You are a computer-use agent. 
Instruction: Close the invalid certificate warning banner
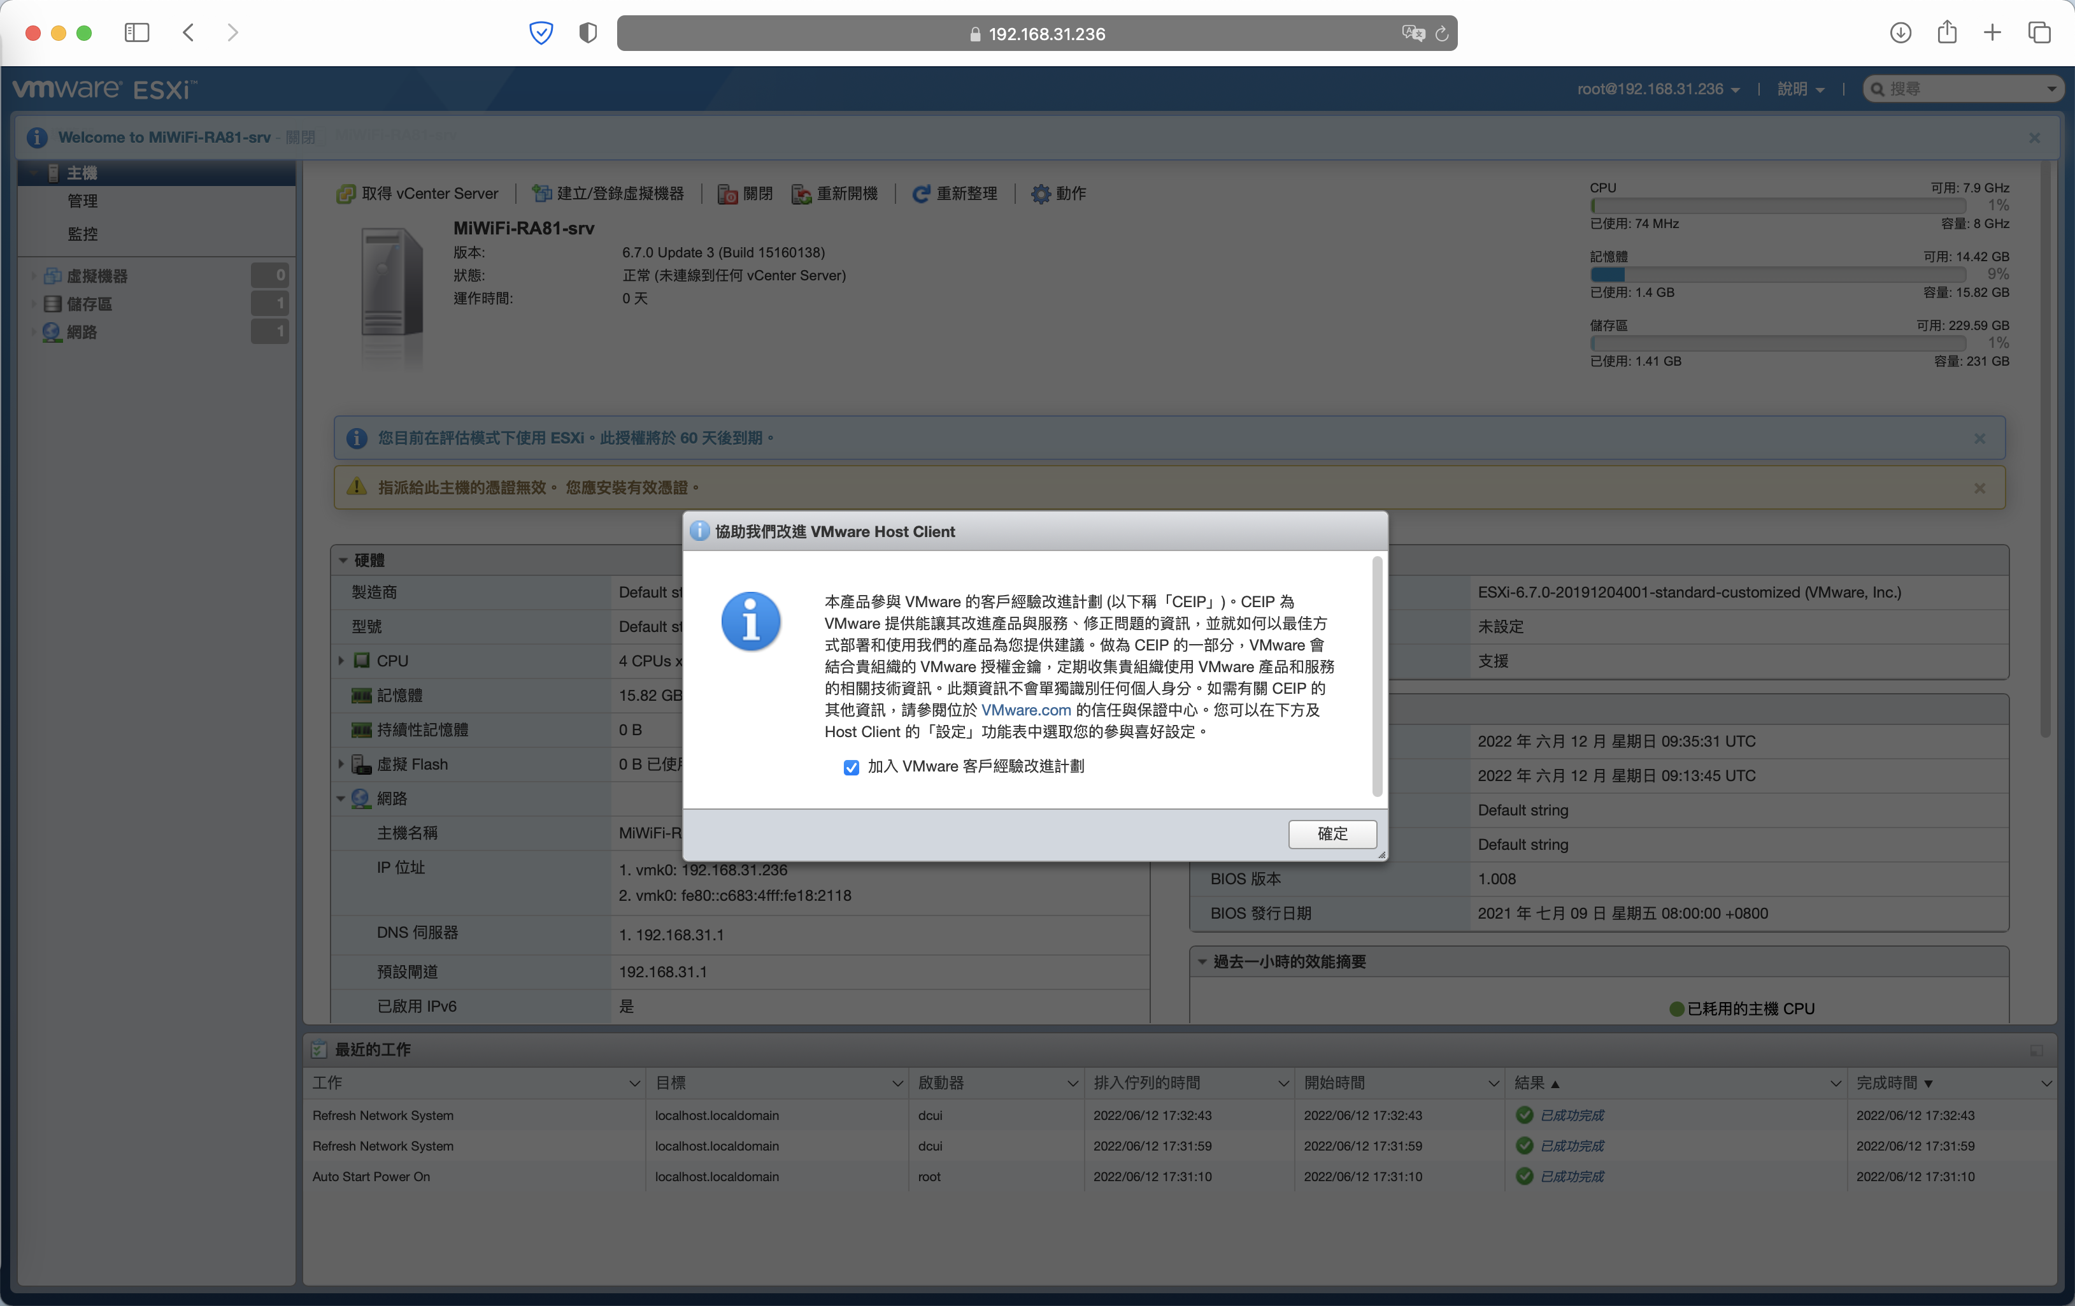point(1979,488)
